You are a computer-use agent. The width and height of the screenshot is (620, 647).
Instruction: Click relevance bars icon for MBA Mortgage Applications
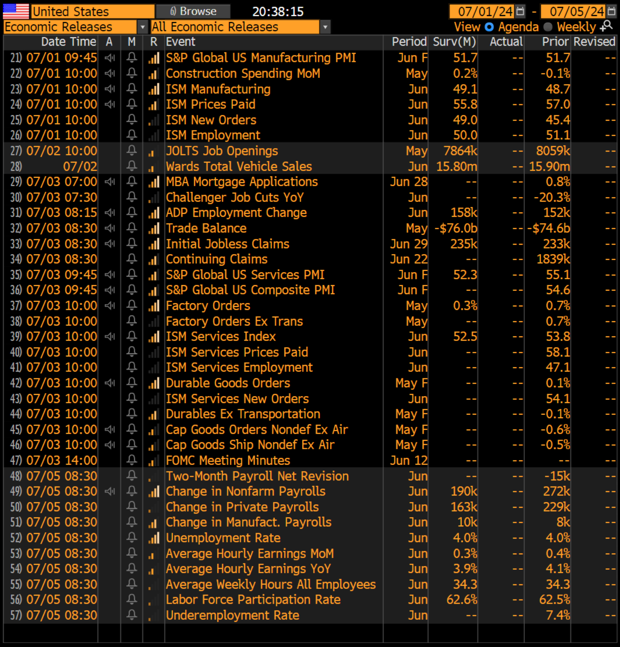pyautogui.click(x=154, y=182)
